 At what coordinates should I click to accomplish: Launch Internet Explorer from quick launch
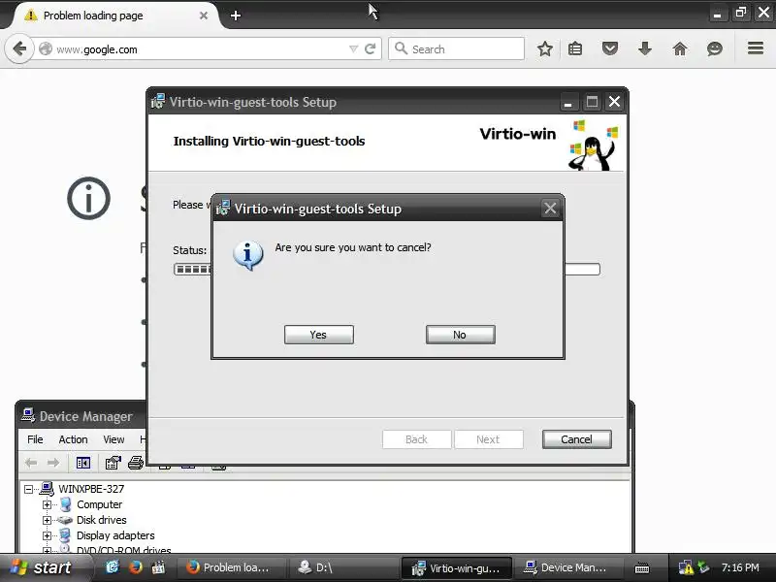113,566
